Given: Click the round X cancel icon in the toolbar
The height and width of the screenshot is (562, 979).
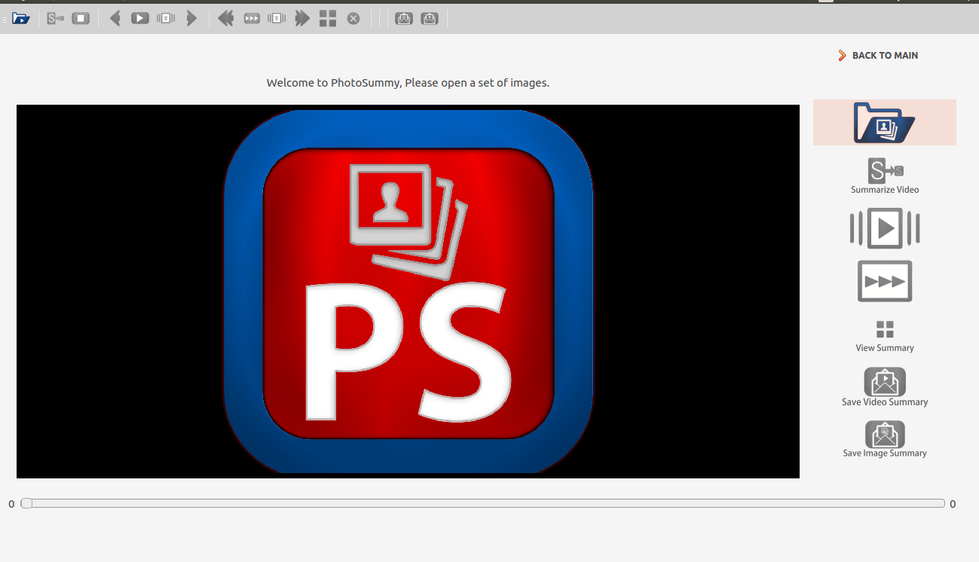Looking at the screenshot, I should (353, 18).
